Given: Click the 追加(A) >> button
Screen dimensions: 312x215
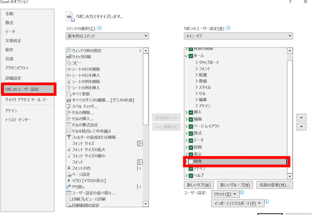Looking at the screenshot, I should (x=166, y=117).
